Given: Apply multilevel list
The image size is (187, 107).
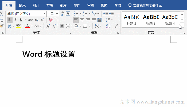Looking at the screenshot, I should (x=94, y=14).
